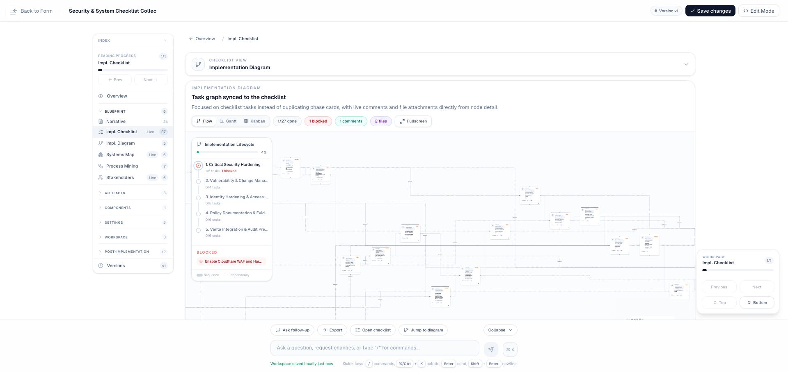The image size is (788, 372).
Task: Enter Fullscreen mode for the diagram
Action: pos(413,121)
